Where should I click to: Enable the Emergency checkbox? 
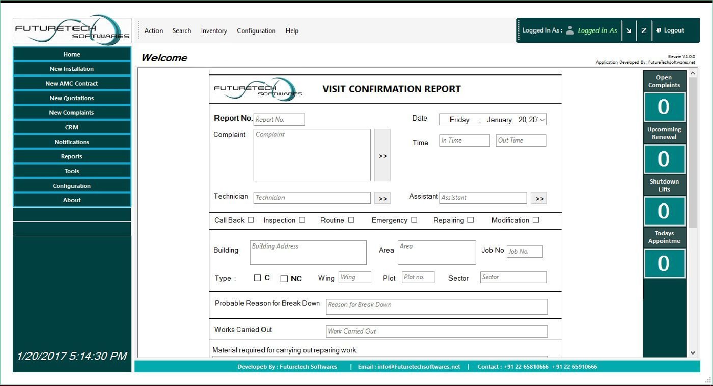point(414,220)
